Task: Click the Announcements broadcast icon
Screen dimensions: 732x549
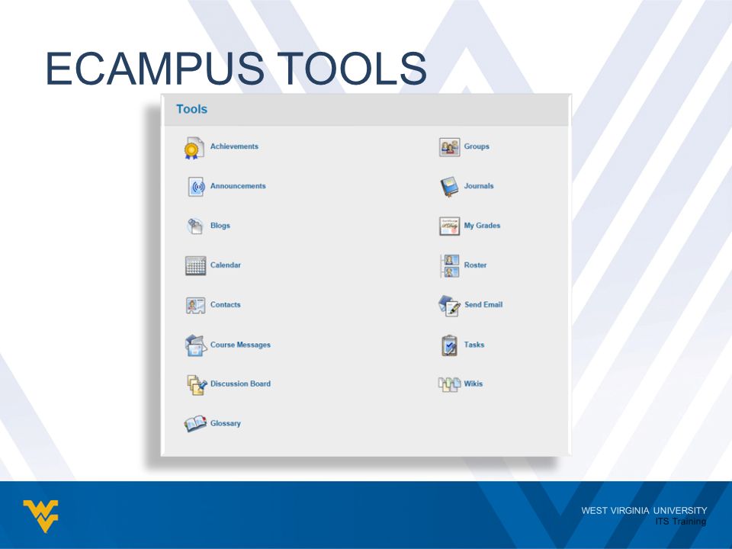Action: tap(196, 187)
